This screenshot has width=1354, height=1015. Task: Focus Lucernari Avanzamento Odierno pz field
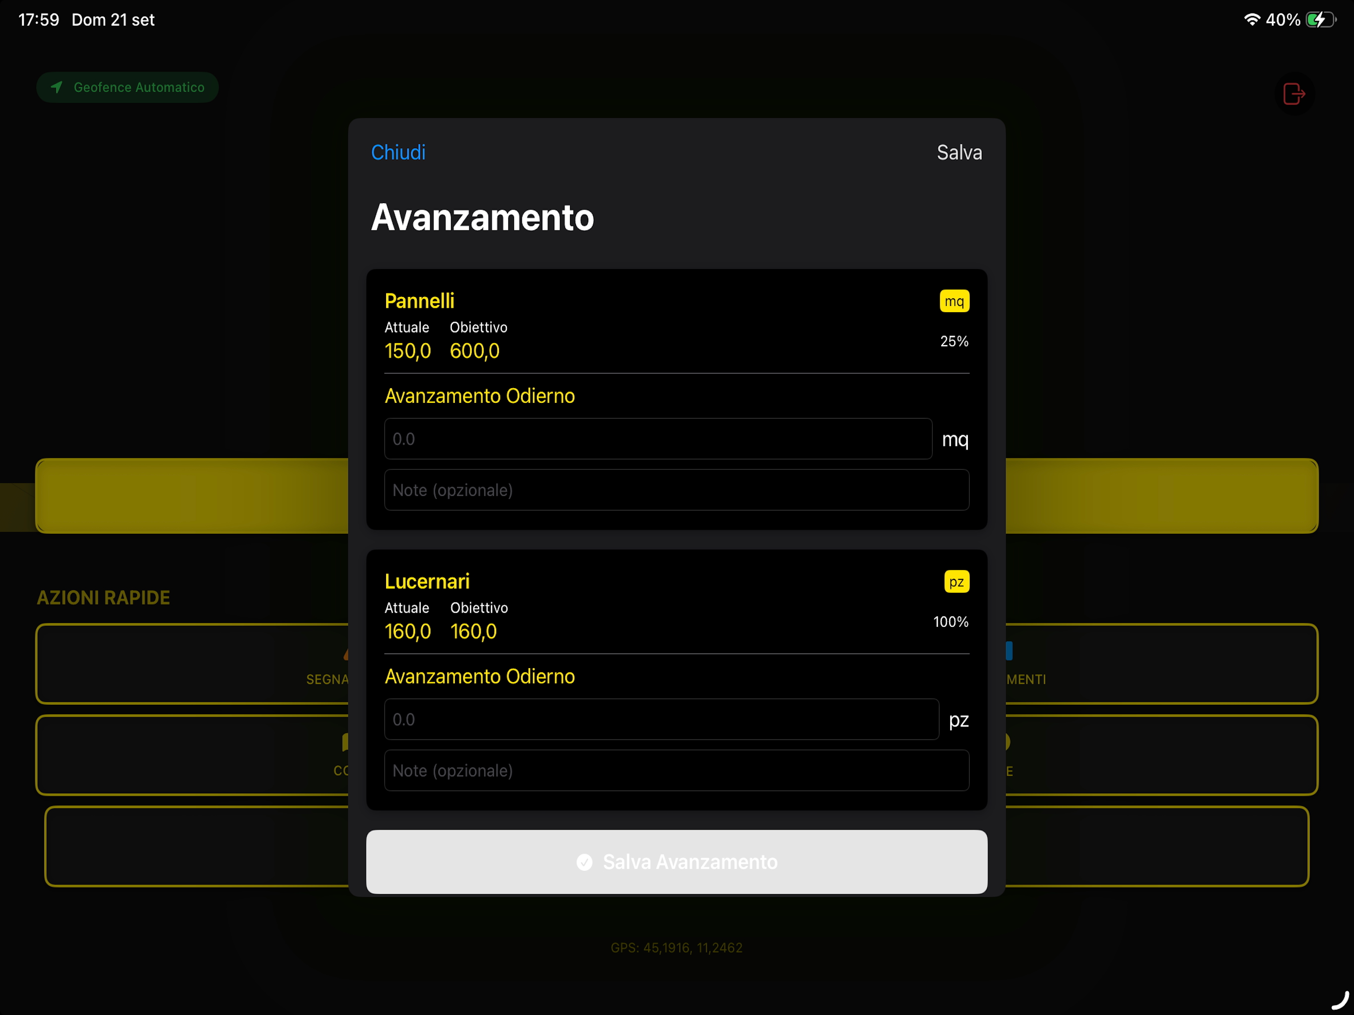(x=661, y=719)
